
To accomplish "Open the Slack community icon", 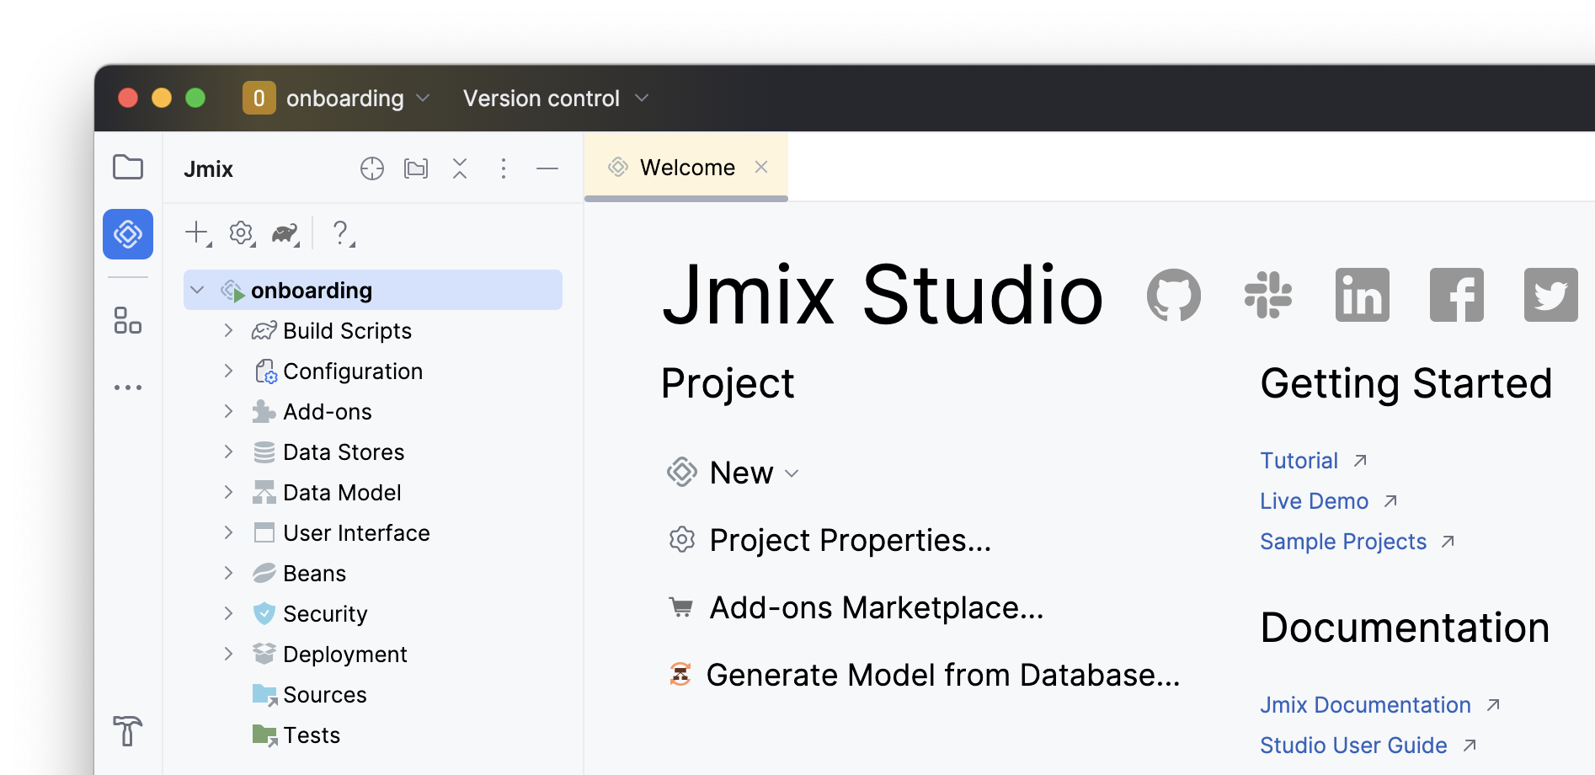I will (1267, 295).
